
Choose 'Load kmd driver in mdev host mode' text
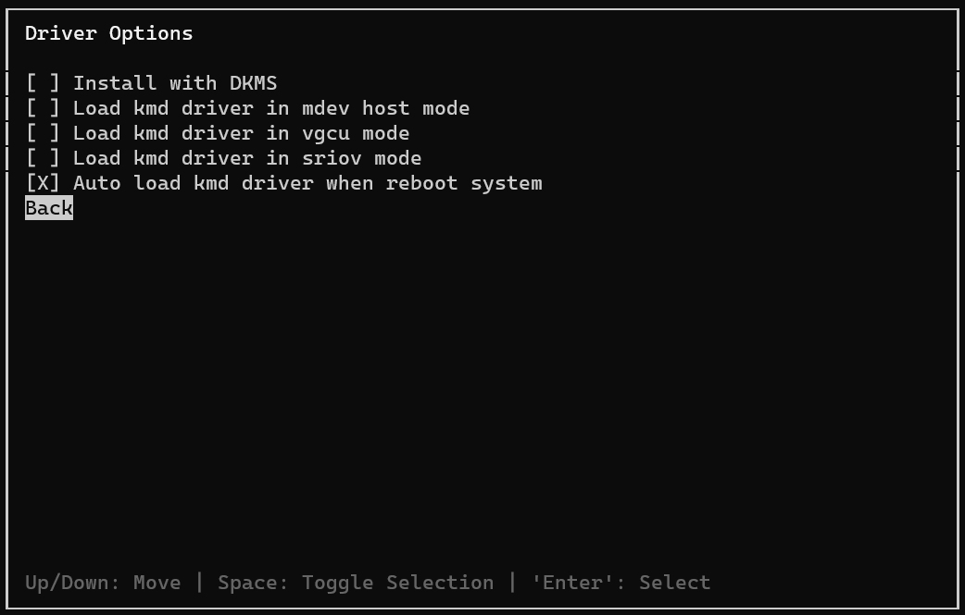(271, 108)
